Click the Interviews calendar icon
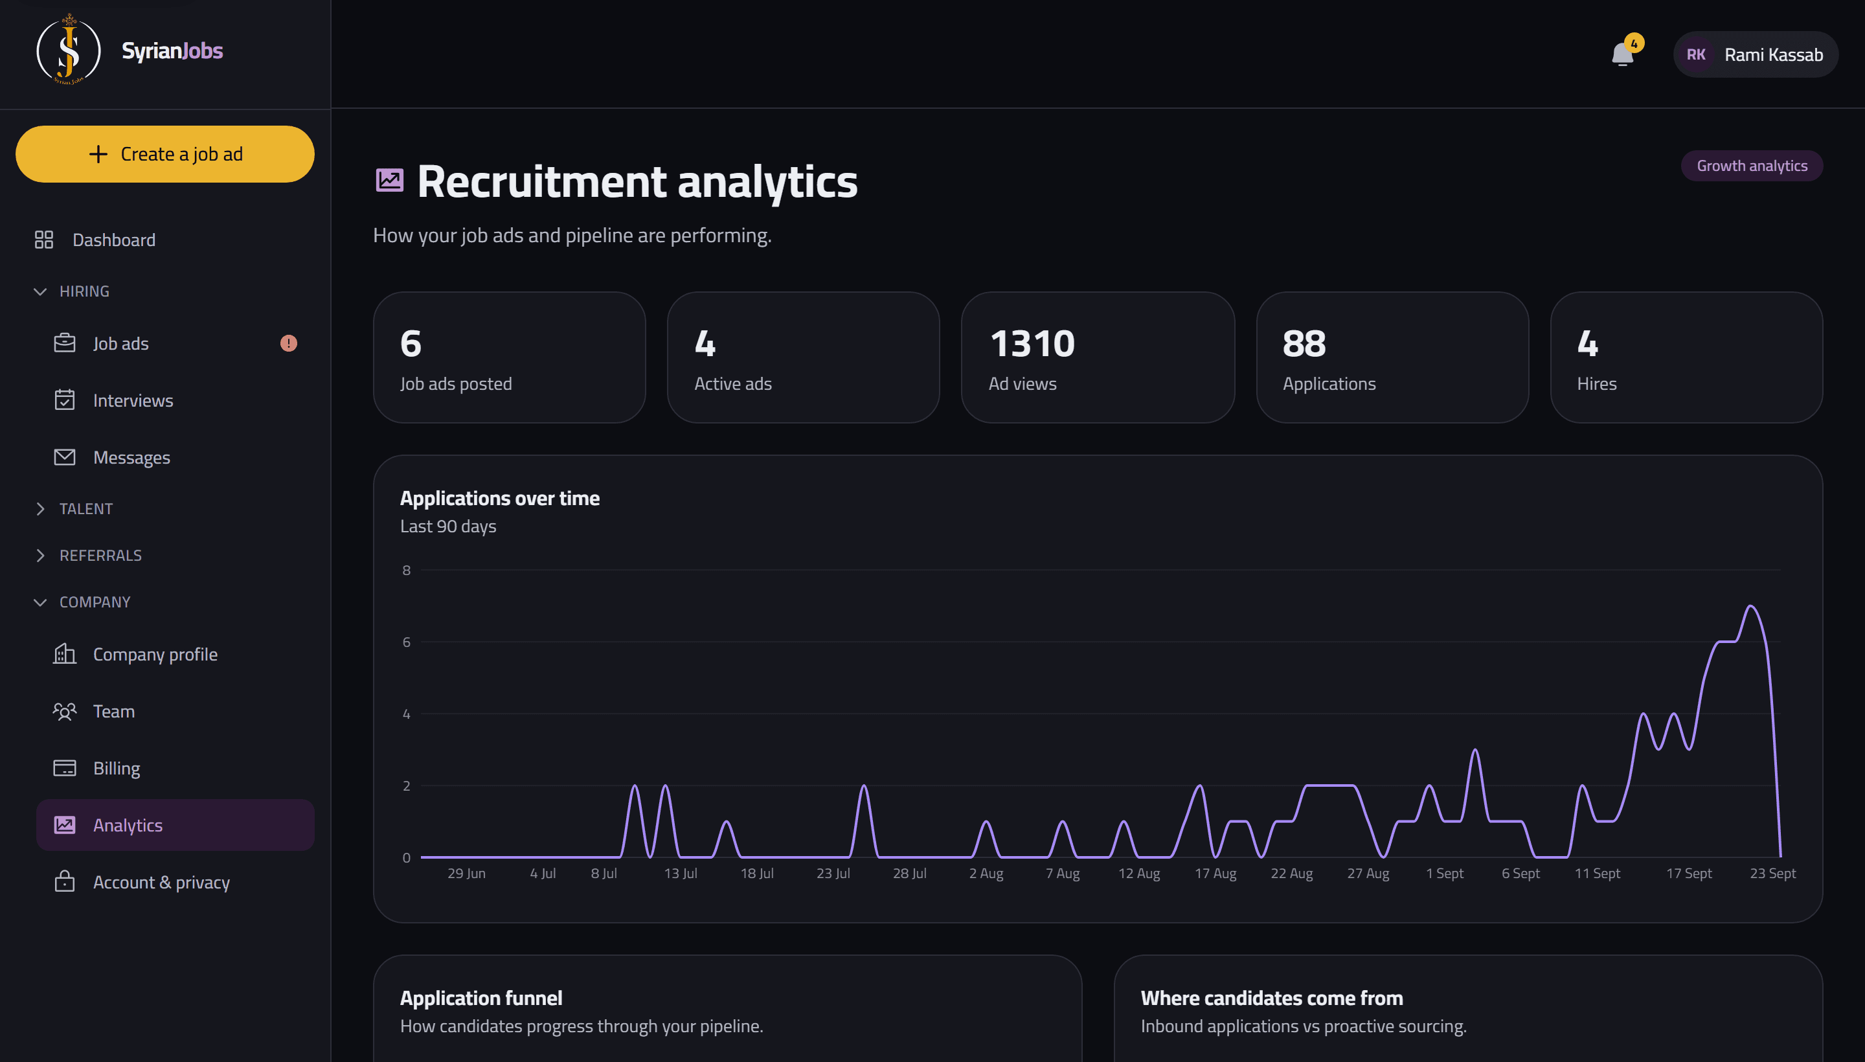Screen dimensions: 1865x1062 click(x=65, y=400)
